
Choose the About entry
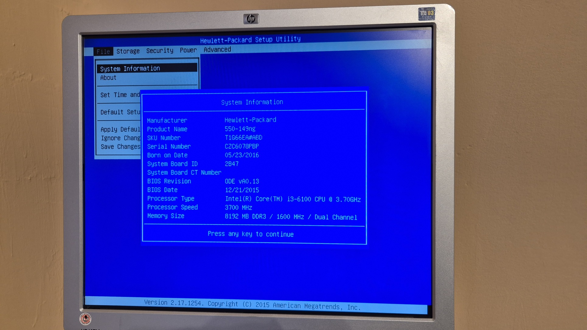coord(108,78)
